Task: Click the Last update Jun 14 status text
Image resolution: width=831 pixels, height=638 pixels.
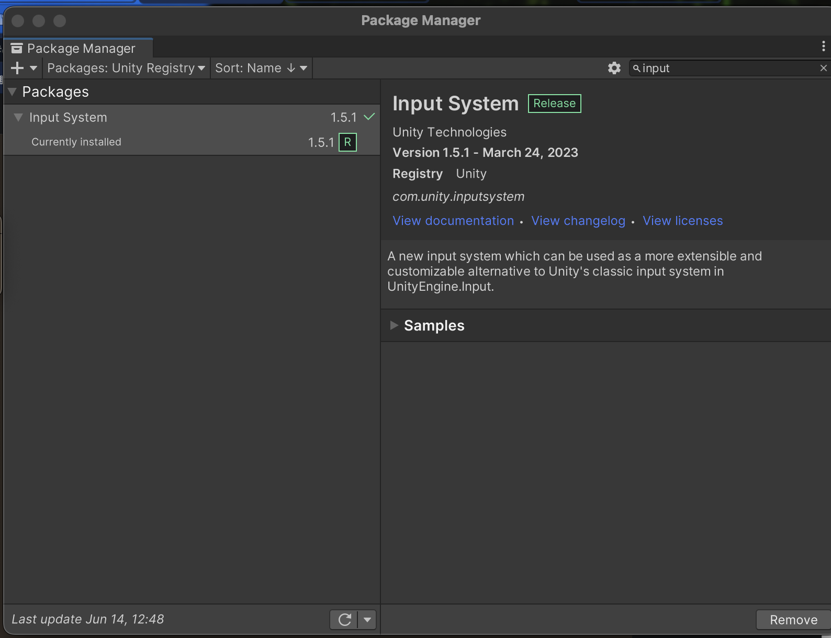Action: click(x=88, y=619)
